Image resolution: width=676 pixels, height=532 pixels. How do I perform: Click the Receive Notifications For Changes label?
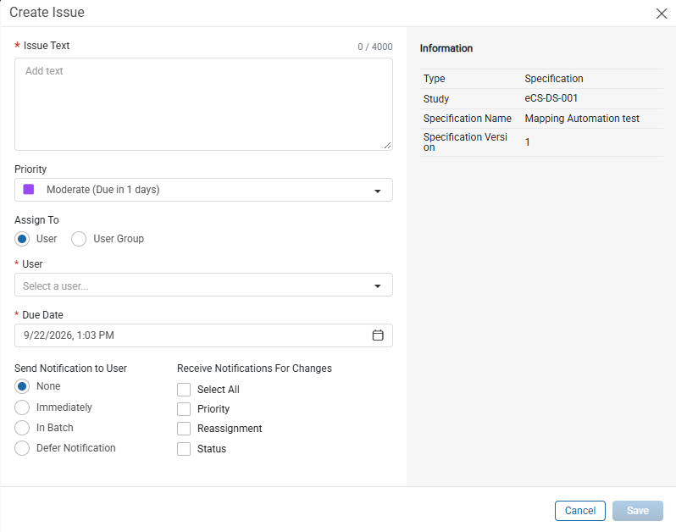254,369
